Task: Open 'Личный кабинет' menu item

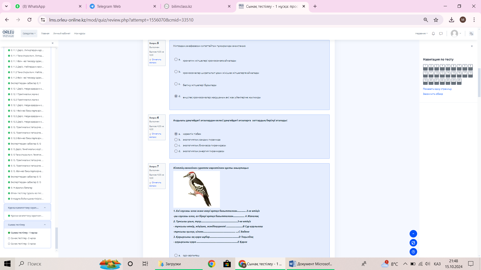Action: pos(62,33)
